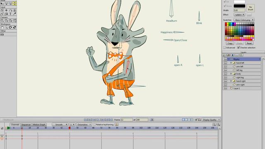Click the icon beside Relative keyframing label
This screenshot has width=265, height=149.
click(x=116, y=125)
